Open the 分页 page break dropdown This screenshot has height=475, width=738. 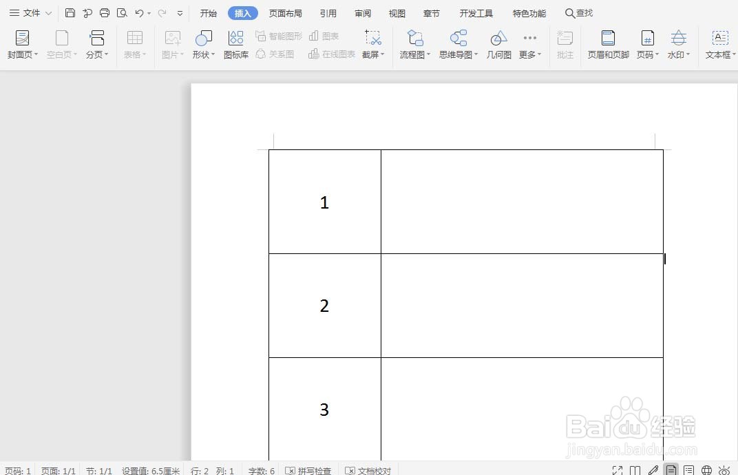tap(97, 44)
